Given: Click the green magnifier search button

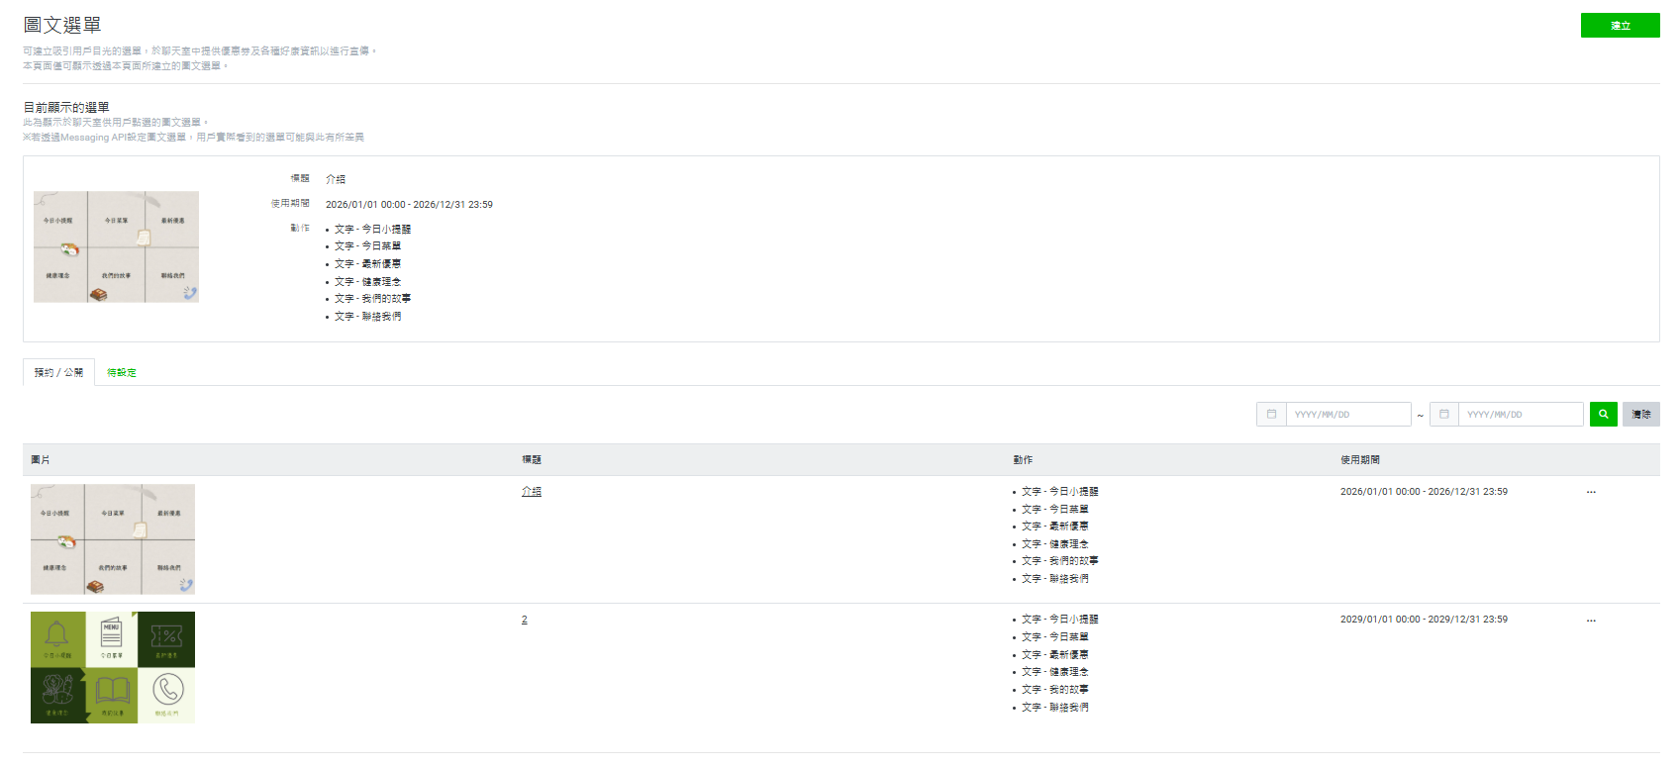Looking at the screenshot, I should pos(1603,415).
